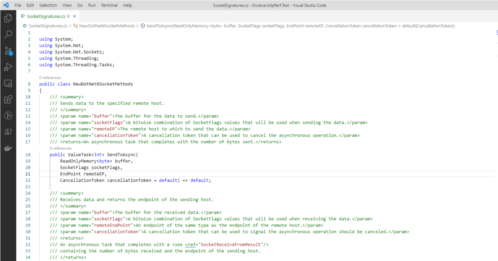498x261 pixels.
Task: Open the Search view in activity bar
Action: point(8,34)
